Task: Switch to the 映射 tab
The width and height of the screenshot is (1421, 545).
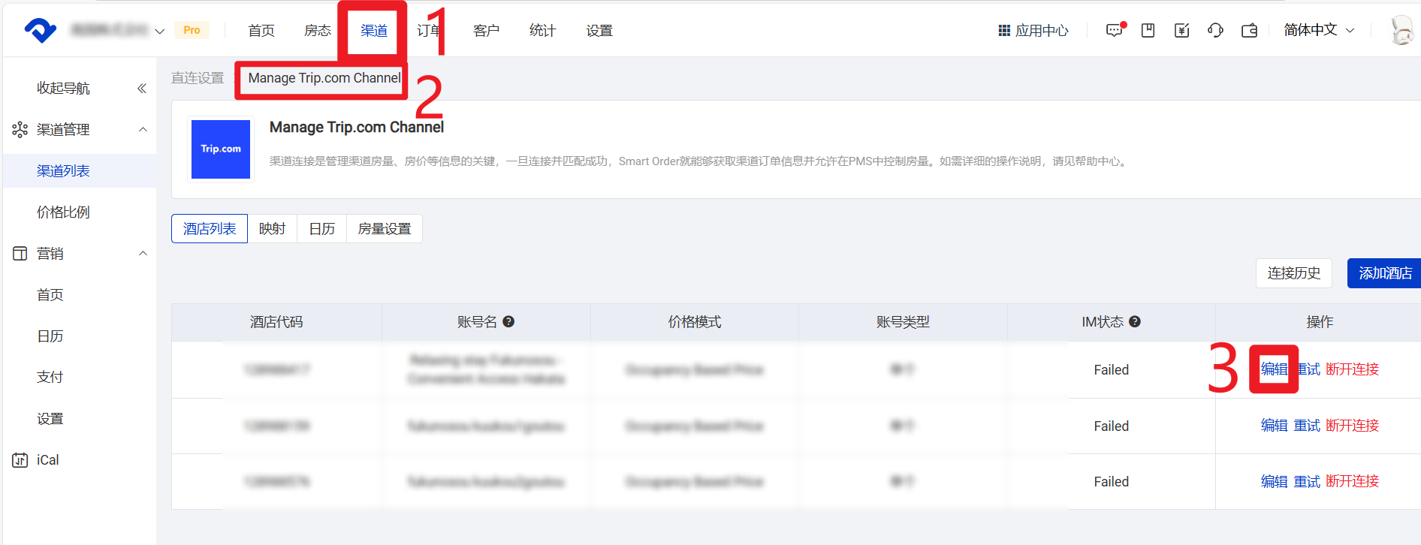Action: (x=272, y=229)
